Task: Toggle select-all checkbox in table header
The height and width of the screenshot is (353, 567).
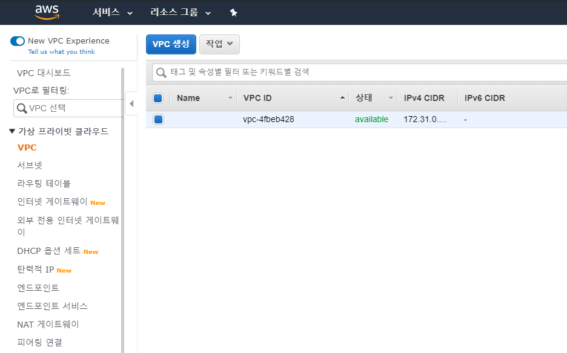Action: coord(158,98)
